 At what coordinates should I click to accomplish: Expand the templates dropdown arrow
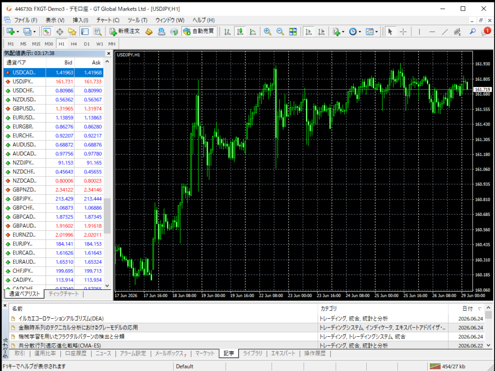tap(377, 31)
